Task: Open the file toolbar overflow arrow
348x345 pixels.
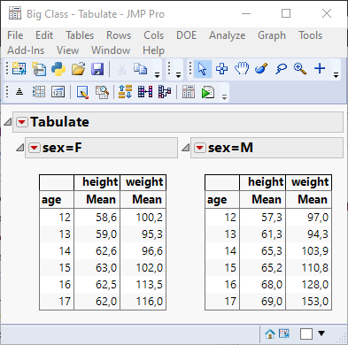Action: (157, 75)
